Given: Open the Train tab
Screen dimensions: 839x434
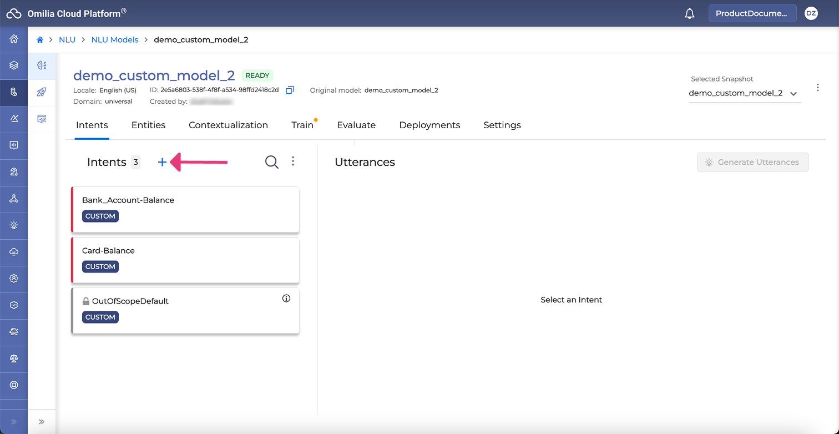Looking at the screenshot, I should point(302,125).
